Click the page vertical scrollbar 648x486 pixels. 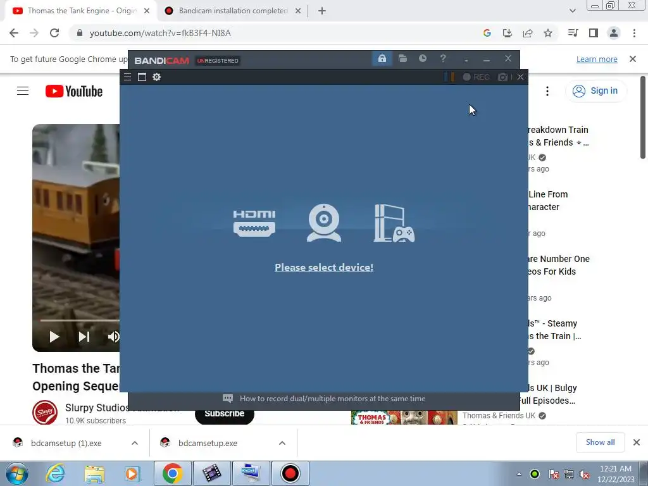pyautogui.click(x=643, y=117)
